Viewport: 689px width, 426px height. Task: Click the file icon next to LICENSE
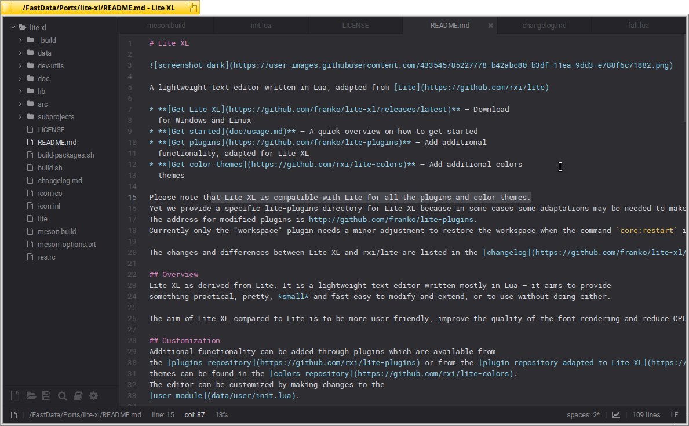[x=30, y=129]
